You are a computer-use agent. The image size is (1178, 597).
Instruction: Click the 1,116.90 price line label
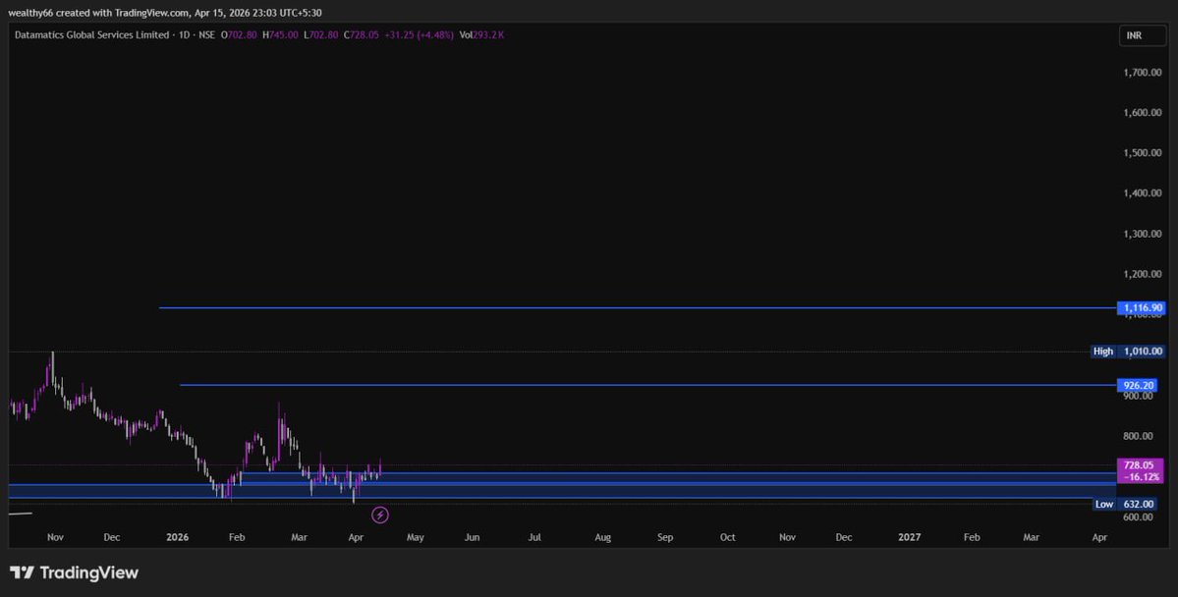coord(1142,308)
